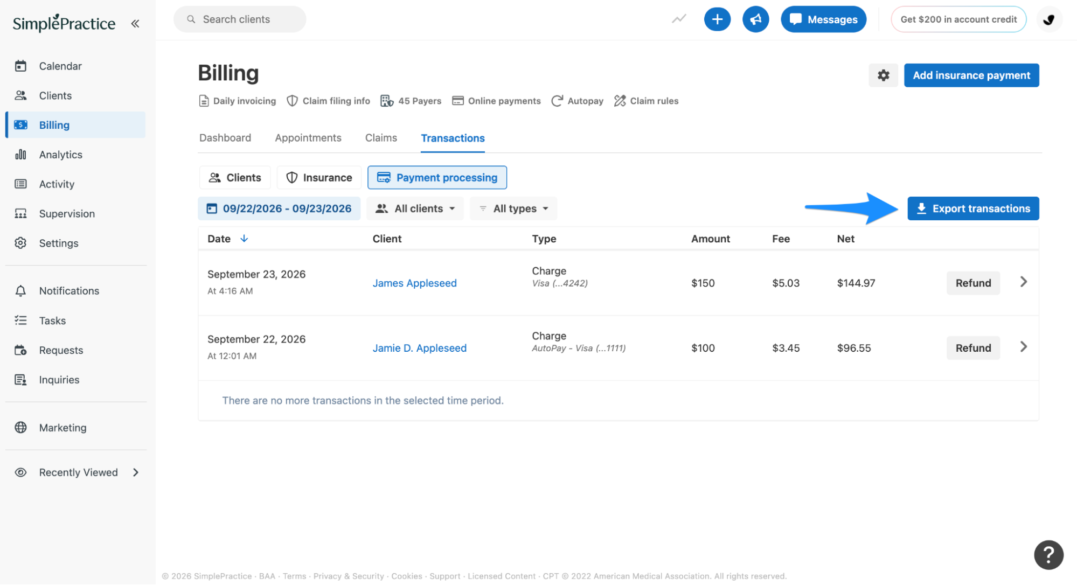Screen dimensions: 1077x585
Task: Open the account avatar menu
Action: point(1049,19)
